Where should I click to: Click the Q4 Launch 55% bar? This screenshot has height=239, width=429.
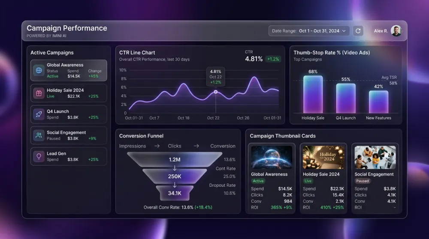coord(345,98)
